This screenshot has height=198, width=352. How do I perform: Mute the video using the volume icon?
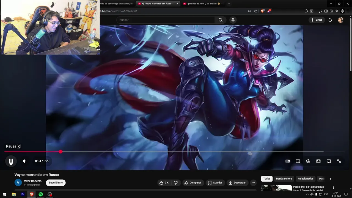pos(24,161)
